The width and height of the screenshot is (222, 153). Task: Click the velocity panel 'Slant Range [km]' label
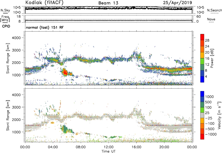(8, 115)
